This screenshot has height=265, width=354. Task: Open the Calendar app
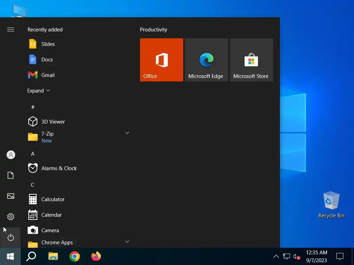tap(78, 215)
